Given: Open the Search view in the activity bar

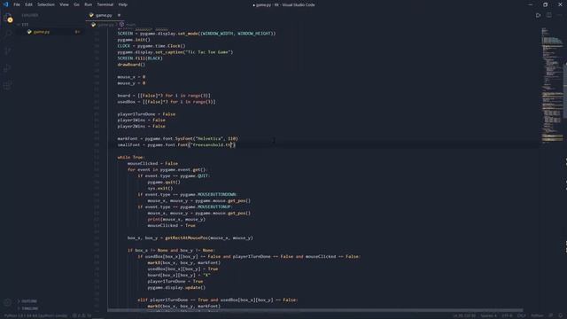Looking at the screenshot, I should pyautogui.click(x=8, y=34).
